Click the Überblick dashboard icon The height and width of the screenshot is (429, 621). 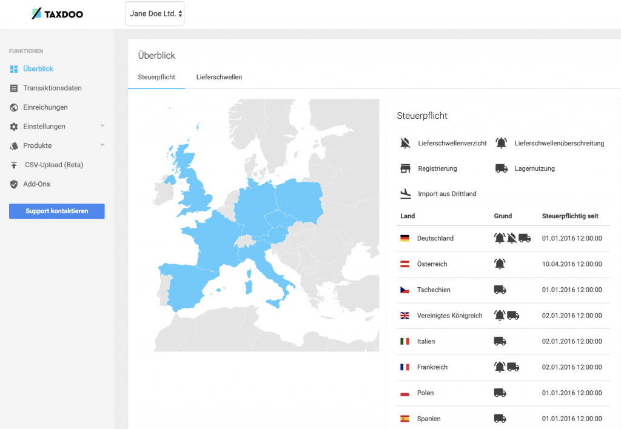14,69
